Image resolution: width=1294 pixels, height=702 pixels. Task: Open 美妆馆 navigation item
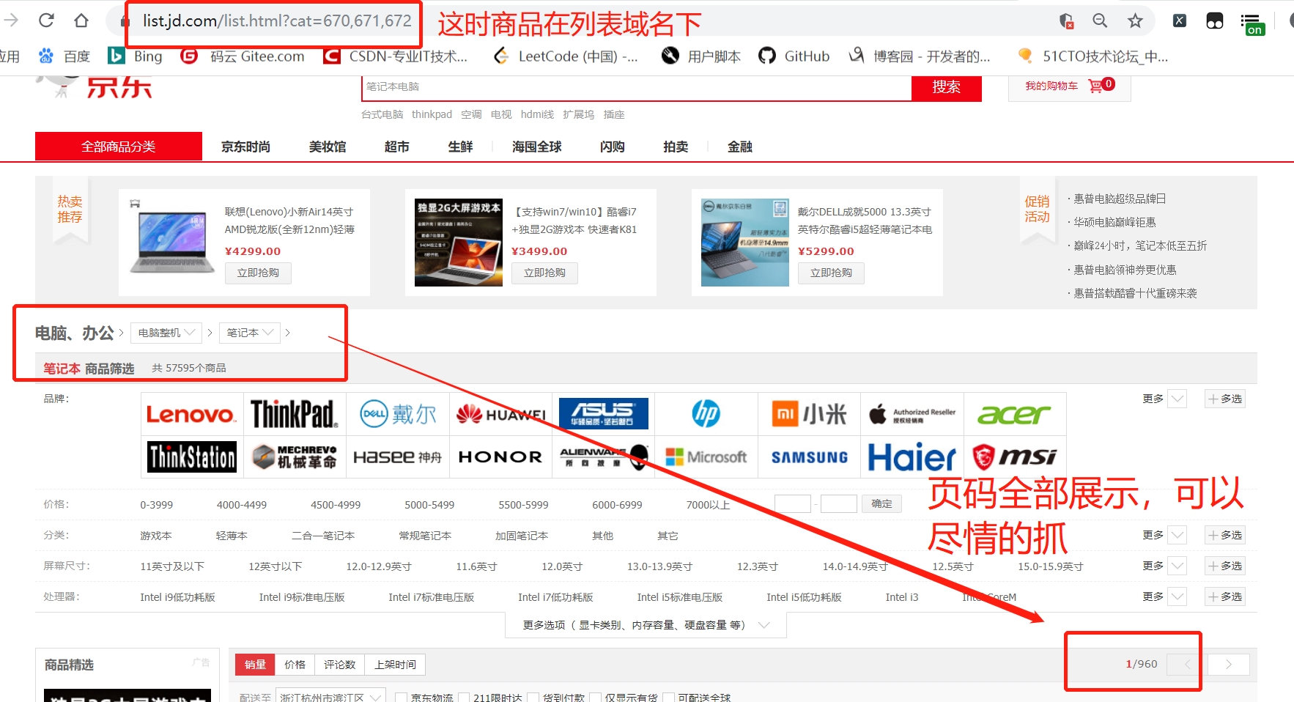[x=328, y=147]
